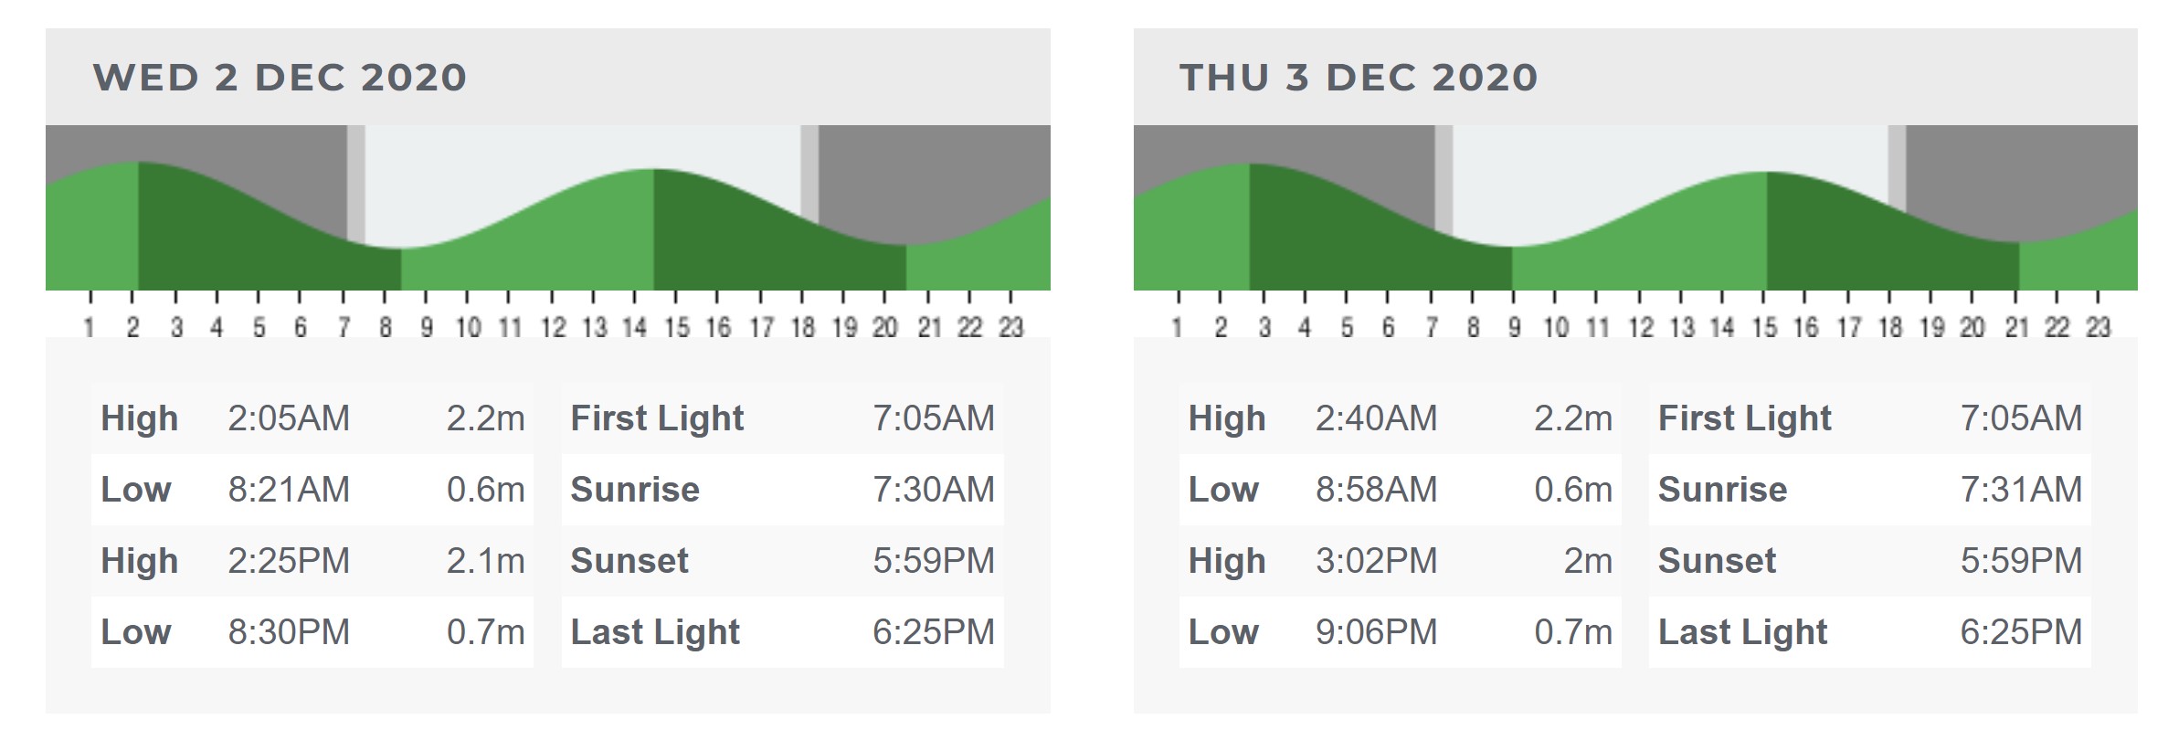Click Wednesday's First Light 7:05AM row
This screenshot has height=751, width=2168.
[782, 418]
